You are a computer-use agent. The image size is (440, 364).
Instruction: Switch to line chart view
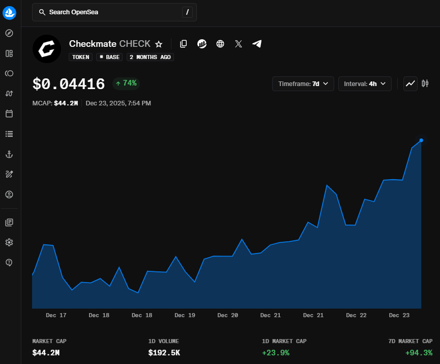[410, 83]
